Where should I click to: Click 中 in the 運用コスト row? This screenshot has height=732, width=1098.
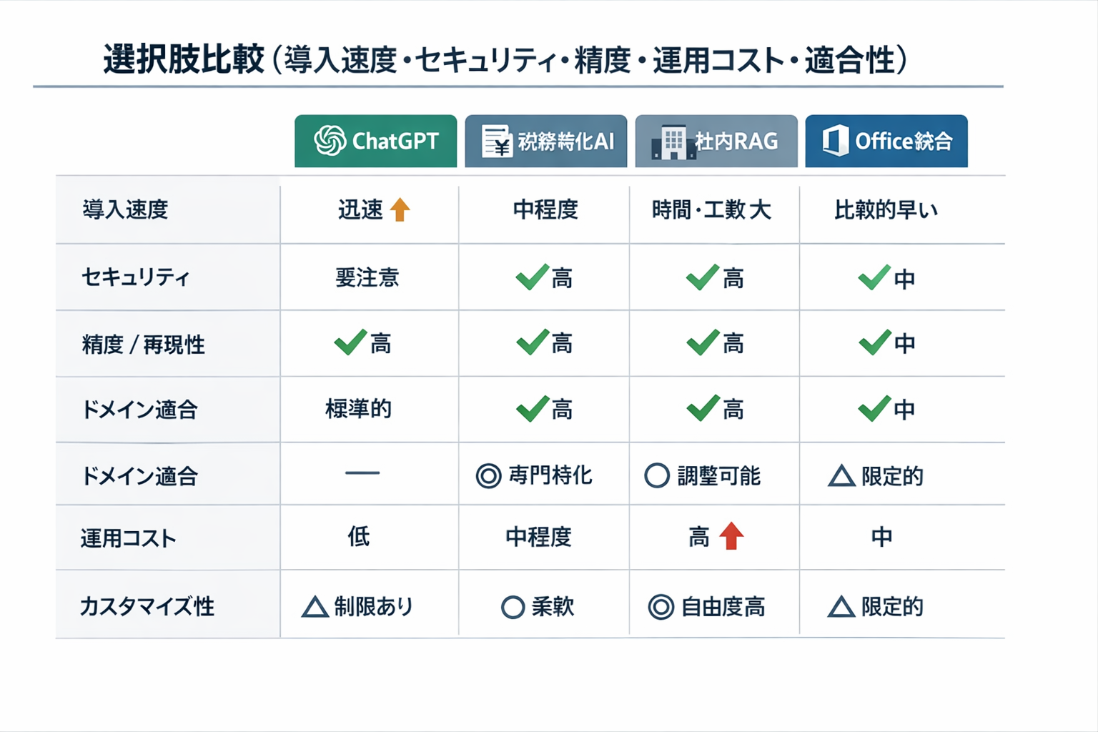[881, 537]
